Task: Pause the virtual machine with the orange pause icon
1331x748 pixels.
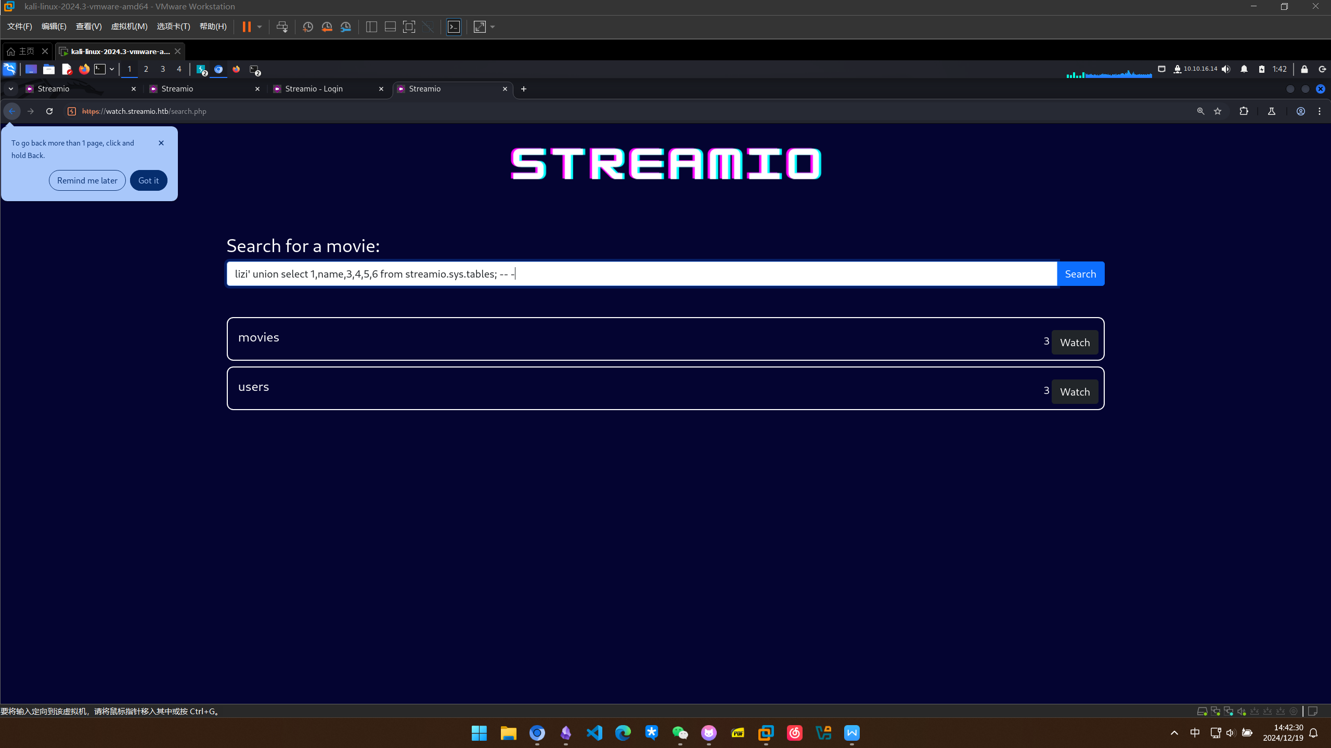Action: pos(247,27)
